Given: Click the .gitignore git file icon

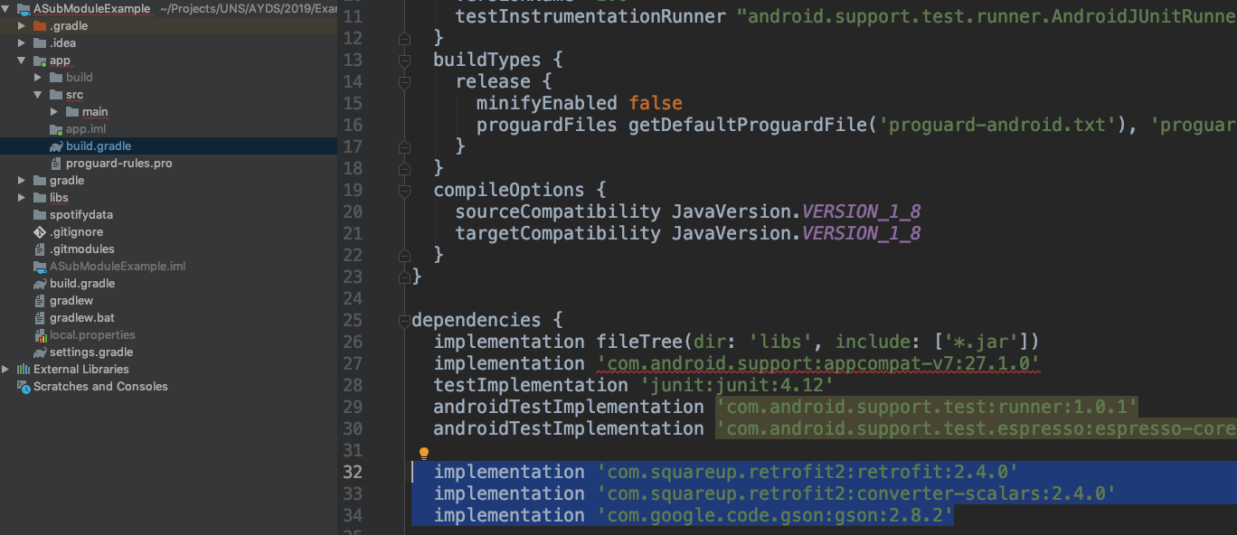Looking at the screenshot, I should pyautogui.click(x=40, y=232).
